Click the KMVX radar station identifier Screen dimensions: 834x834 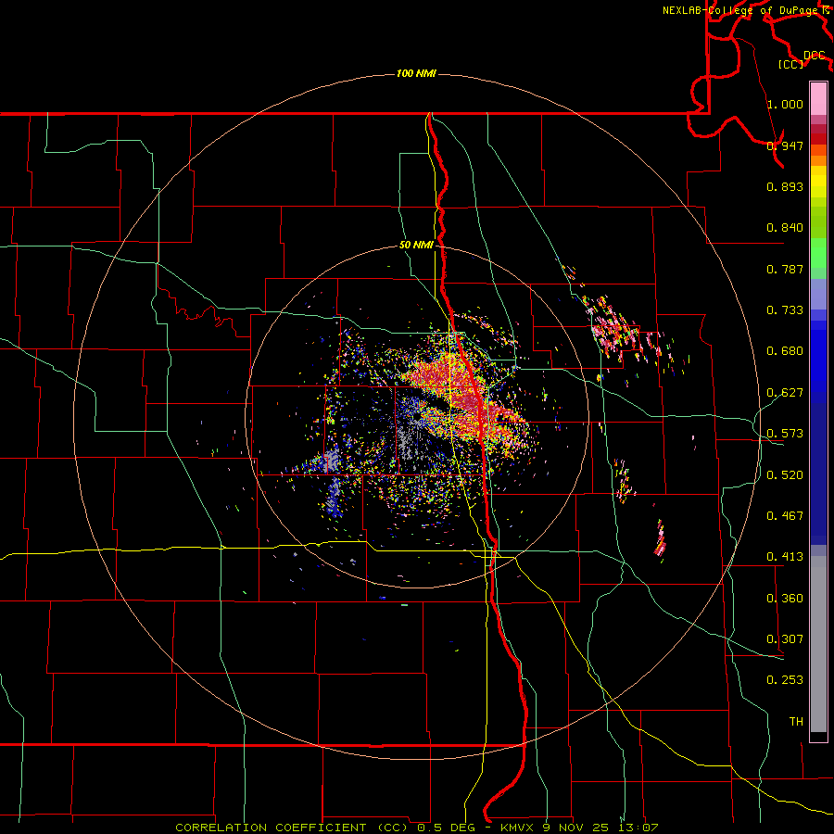[x=519, y=828]
